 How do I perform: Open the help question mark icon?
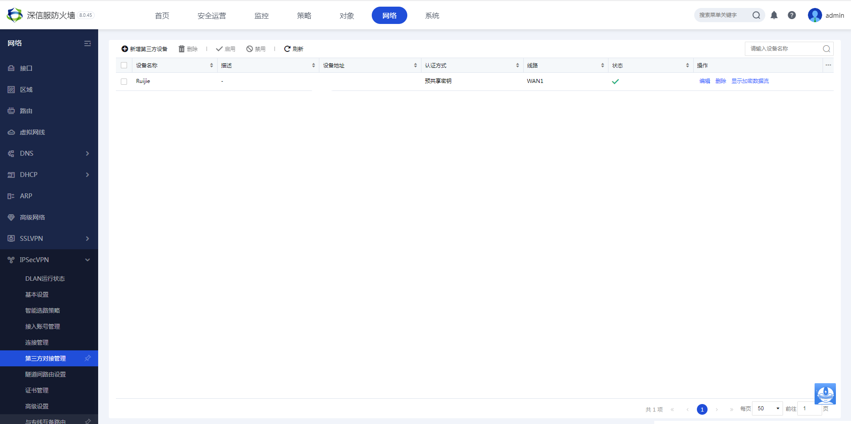pyautogui.click(x=792, y=15)
